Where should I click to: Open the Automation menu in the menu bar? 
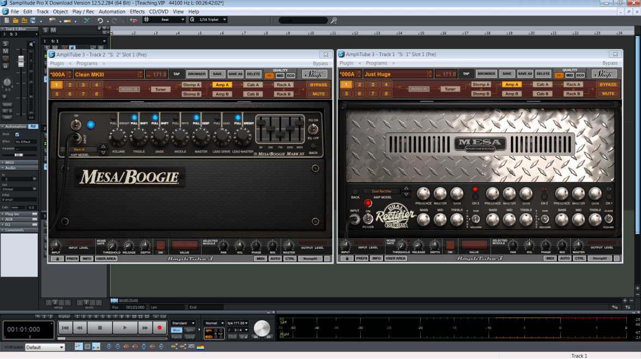(112, 11)
